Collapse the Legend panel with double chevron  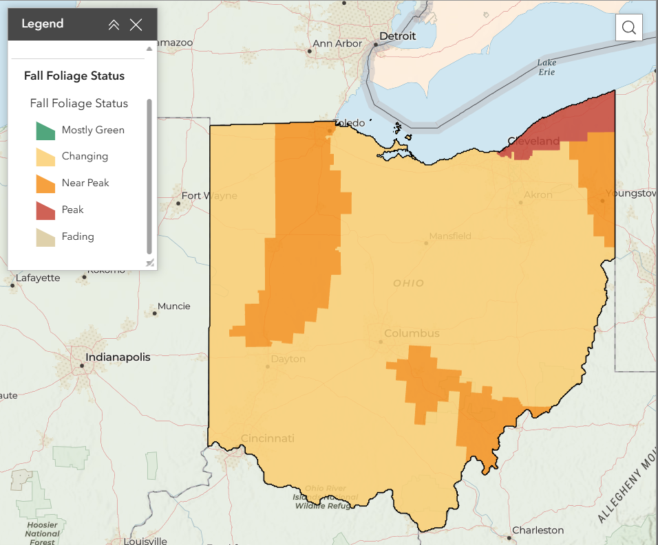(x=114, y=25)
